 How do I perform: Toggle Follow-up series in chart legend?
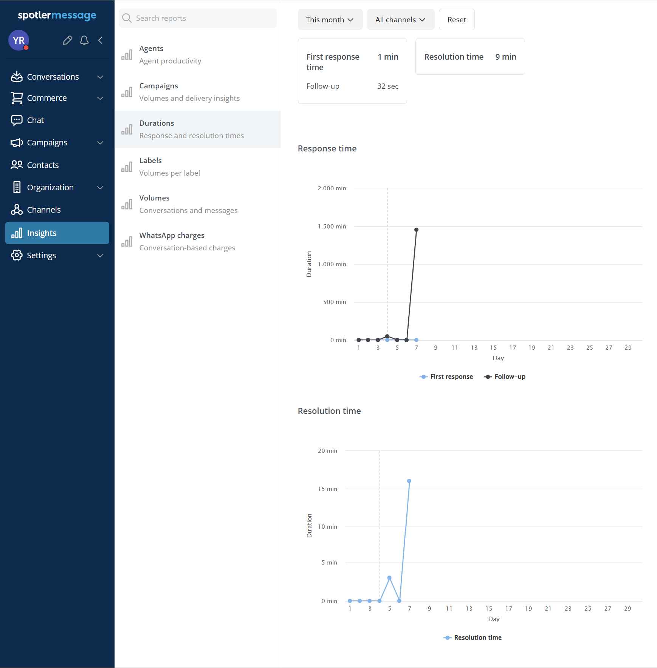click(x=505, y=376)
